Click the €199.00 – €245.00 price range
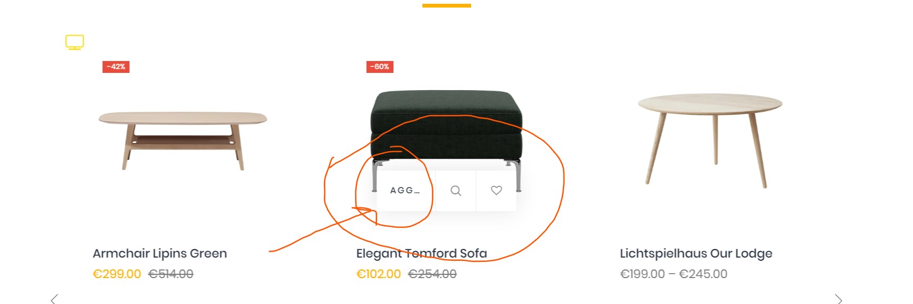Screen dimensions: 913x304 [673, 274]
